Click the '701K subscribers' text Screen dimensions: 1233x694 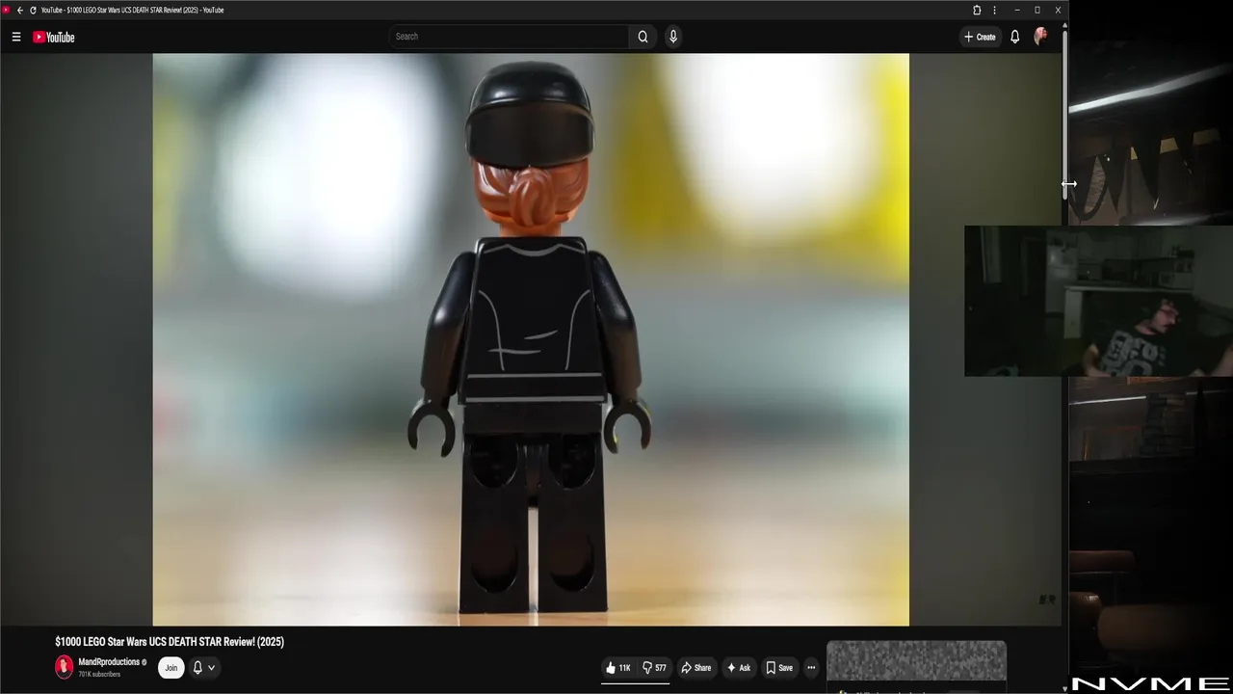pos(99,675)
